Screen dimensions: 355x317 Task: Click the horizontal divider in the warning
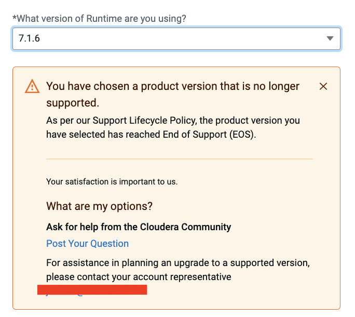pyautogui.click(x=179, y=158)
